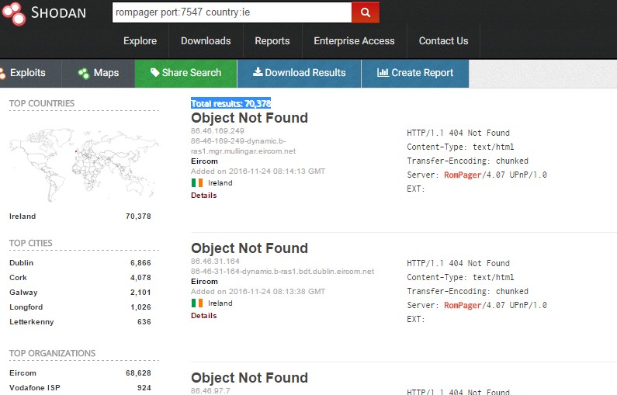Open the SHODAN home text link
The image size is (617, 395).
pyautogui.click(x=59, y=12)
